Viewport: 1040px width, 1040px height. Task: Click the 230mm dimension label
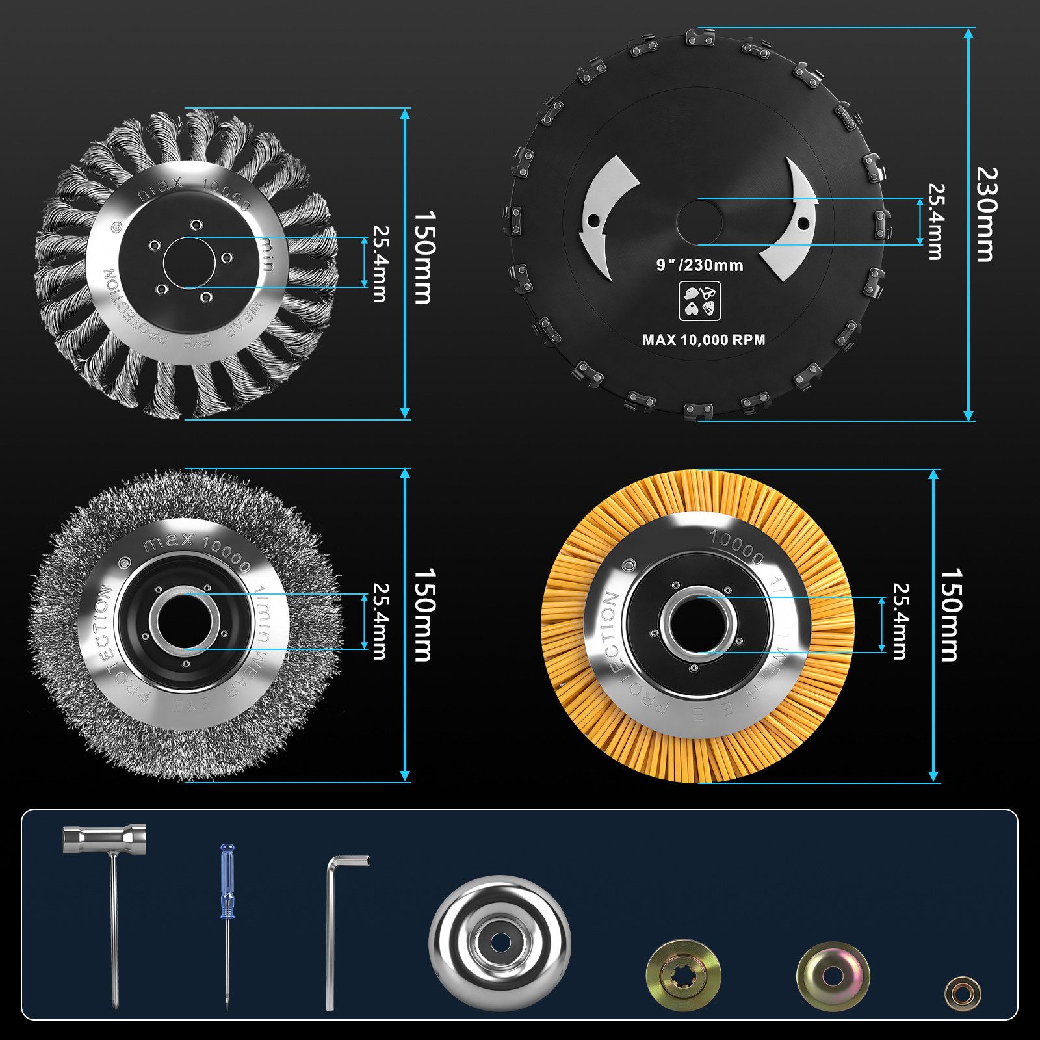click(x=987, y=214)
